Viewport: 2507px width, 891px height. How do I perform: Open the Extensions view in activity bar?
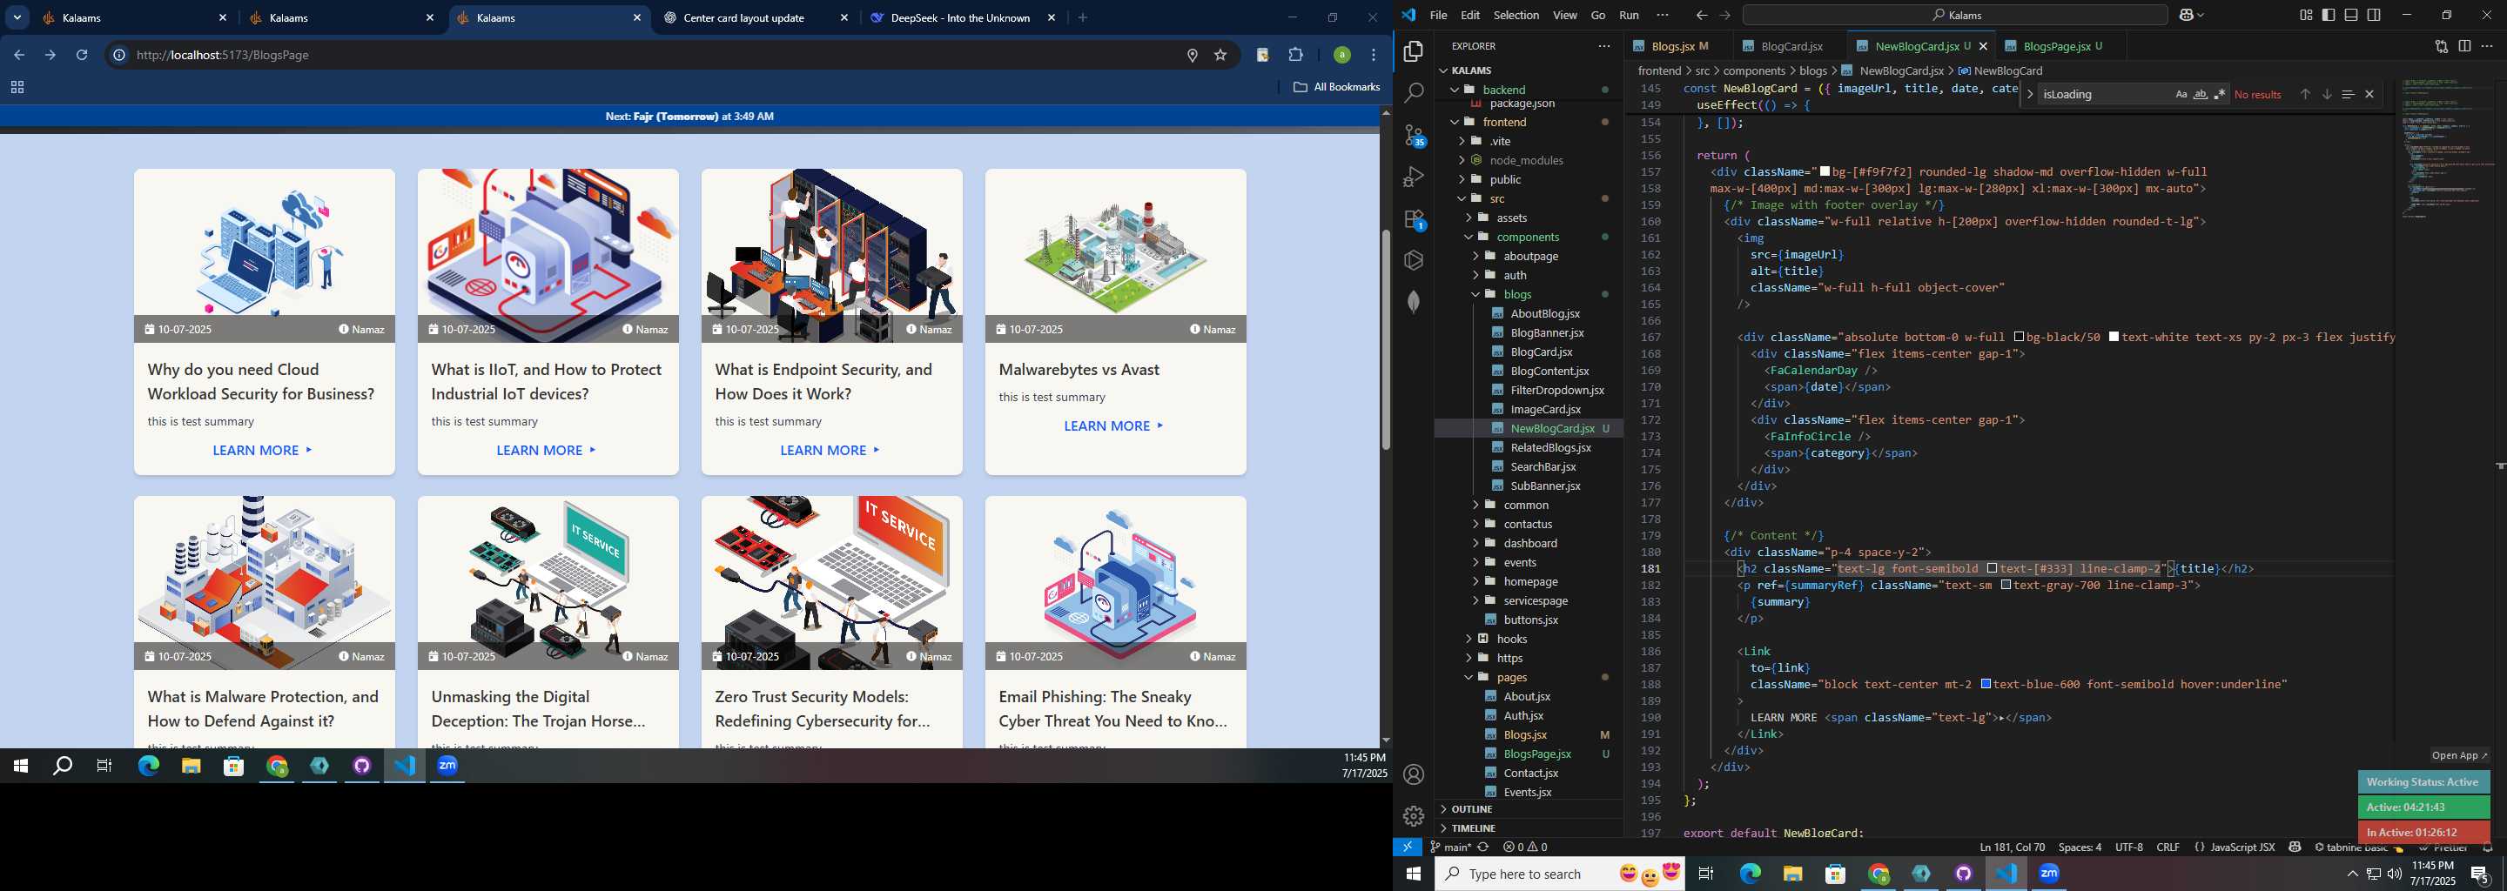point(1414,219)
